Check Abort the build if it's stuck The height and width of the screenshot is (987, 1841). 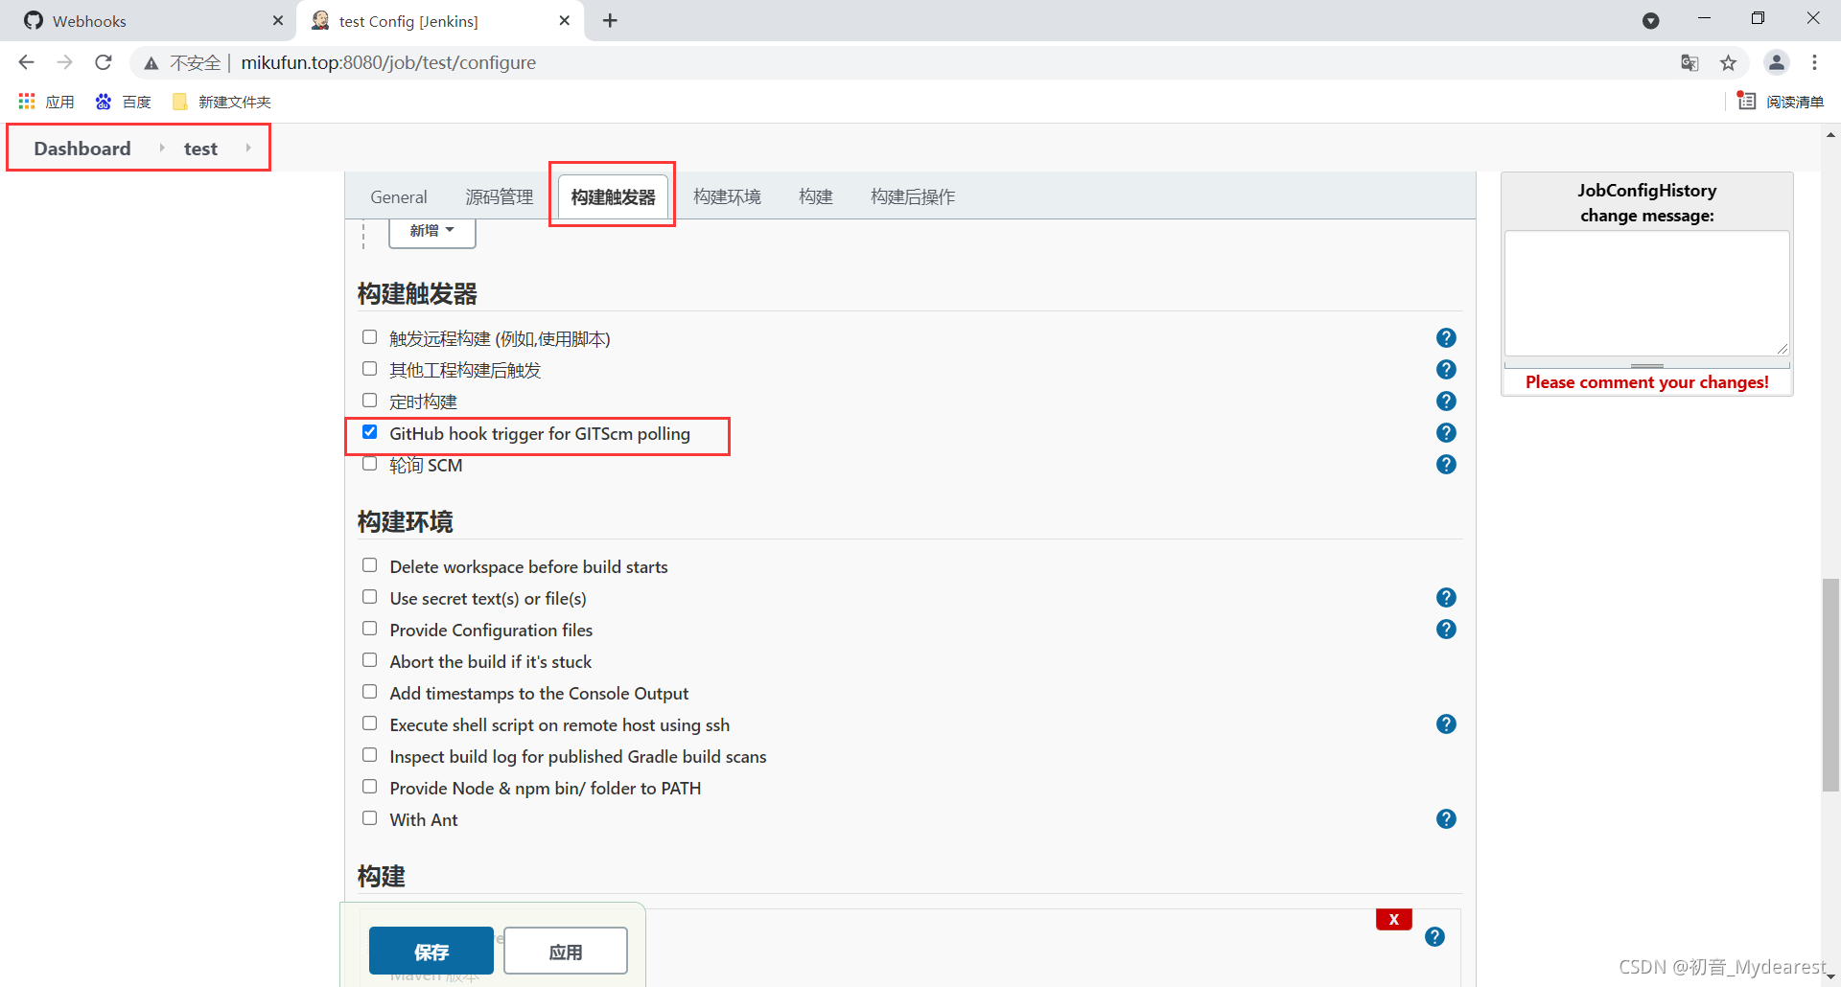(369, 660)
